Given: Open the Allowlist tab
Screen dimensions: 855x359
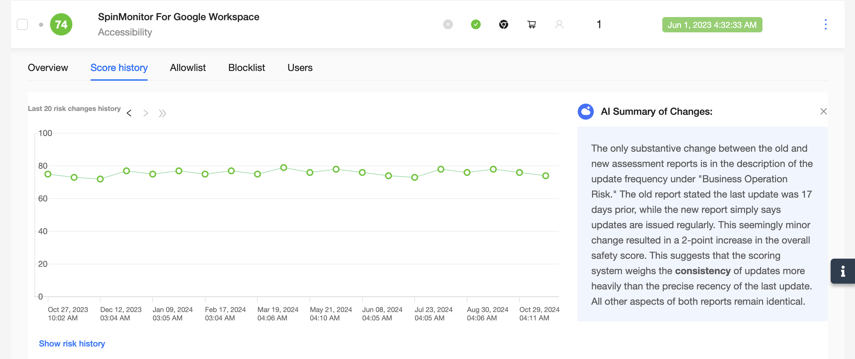Looking at the screenshot, I should point(188,67).
